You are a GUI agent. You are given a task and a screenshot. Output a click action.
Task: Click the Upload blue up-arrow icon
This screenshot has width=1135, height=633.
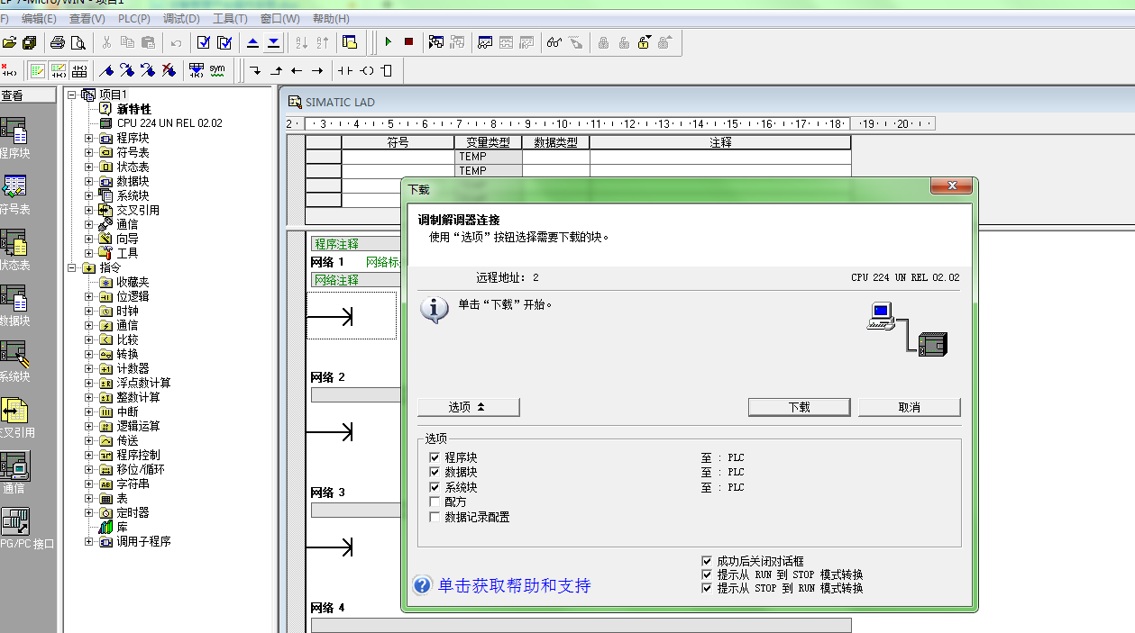coord(253,42)
